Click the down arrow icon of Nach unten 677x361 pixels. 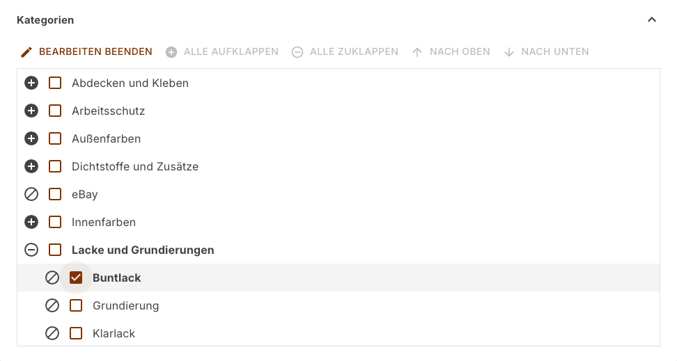coord(509,52)
